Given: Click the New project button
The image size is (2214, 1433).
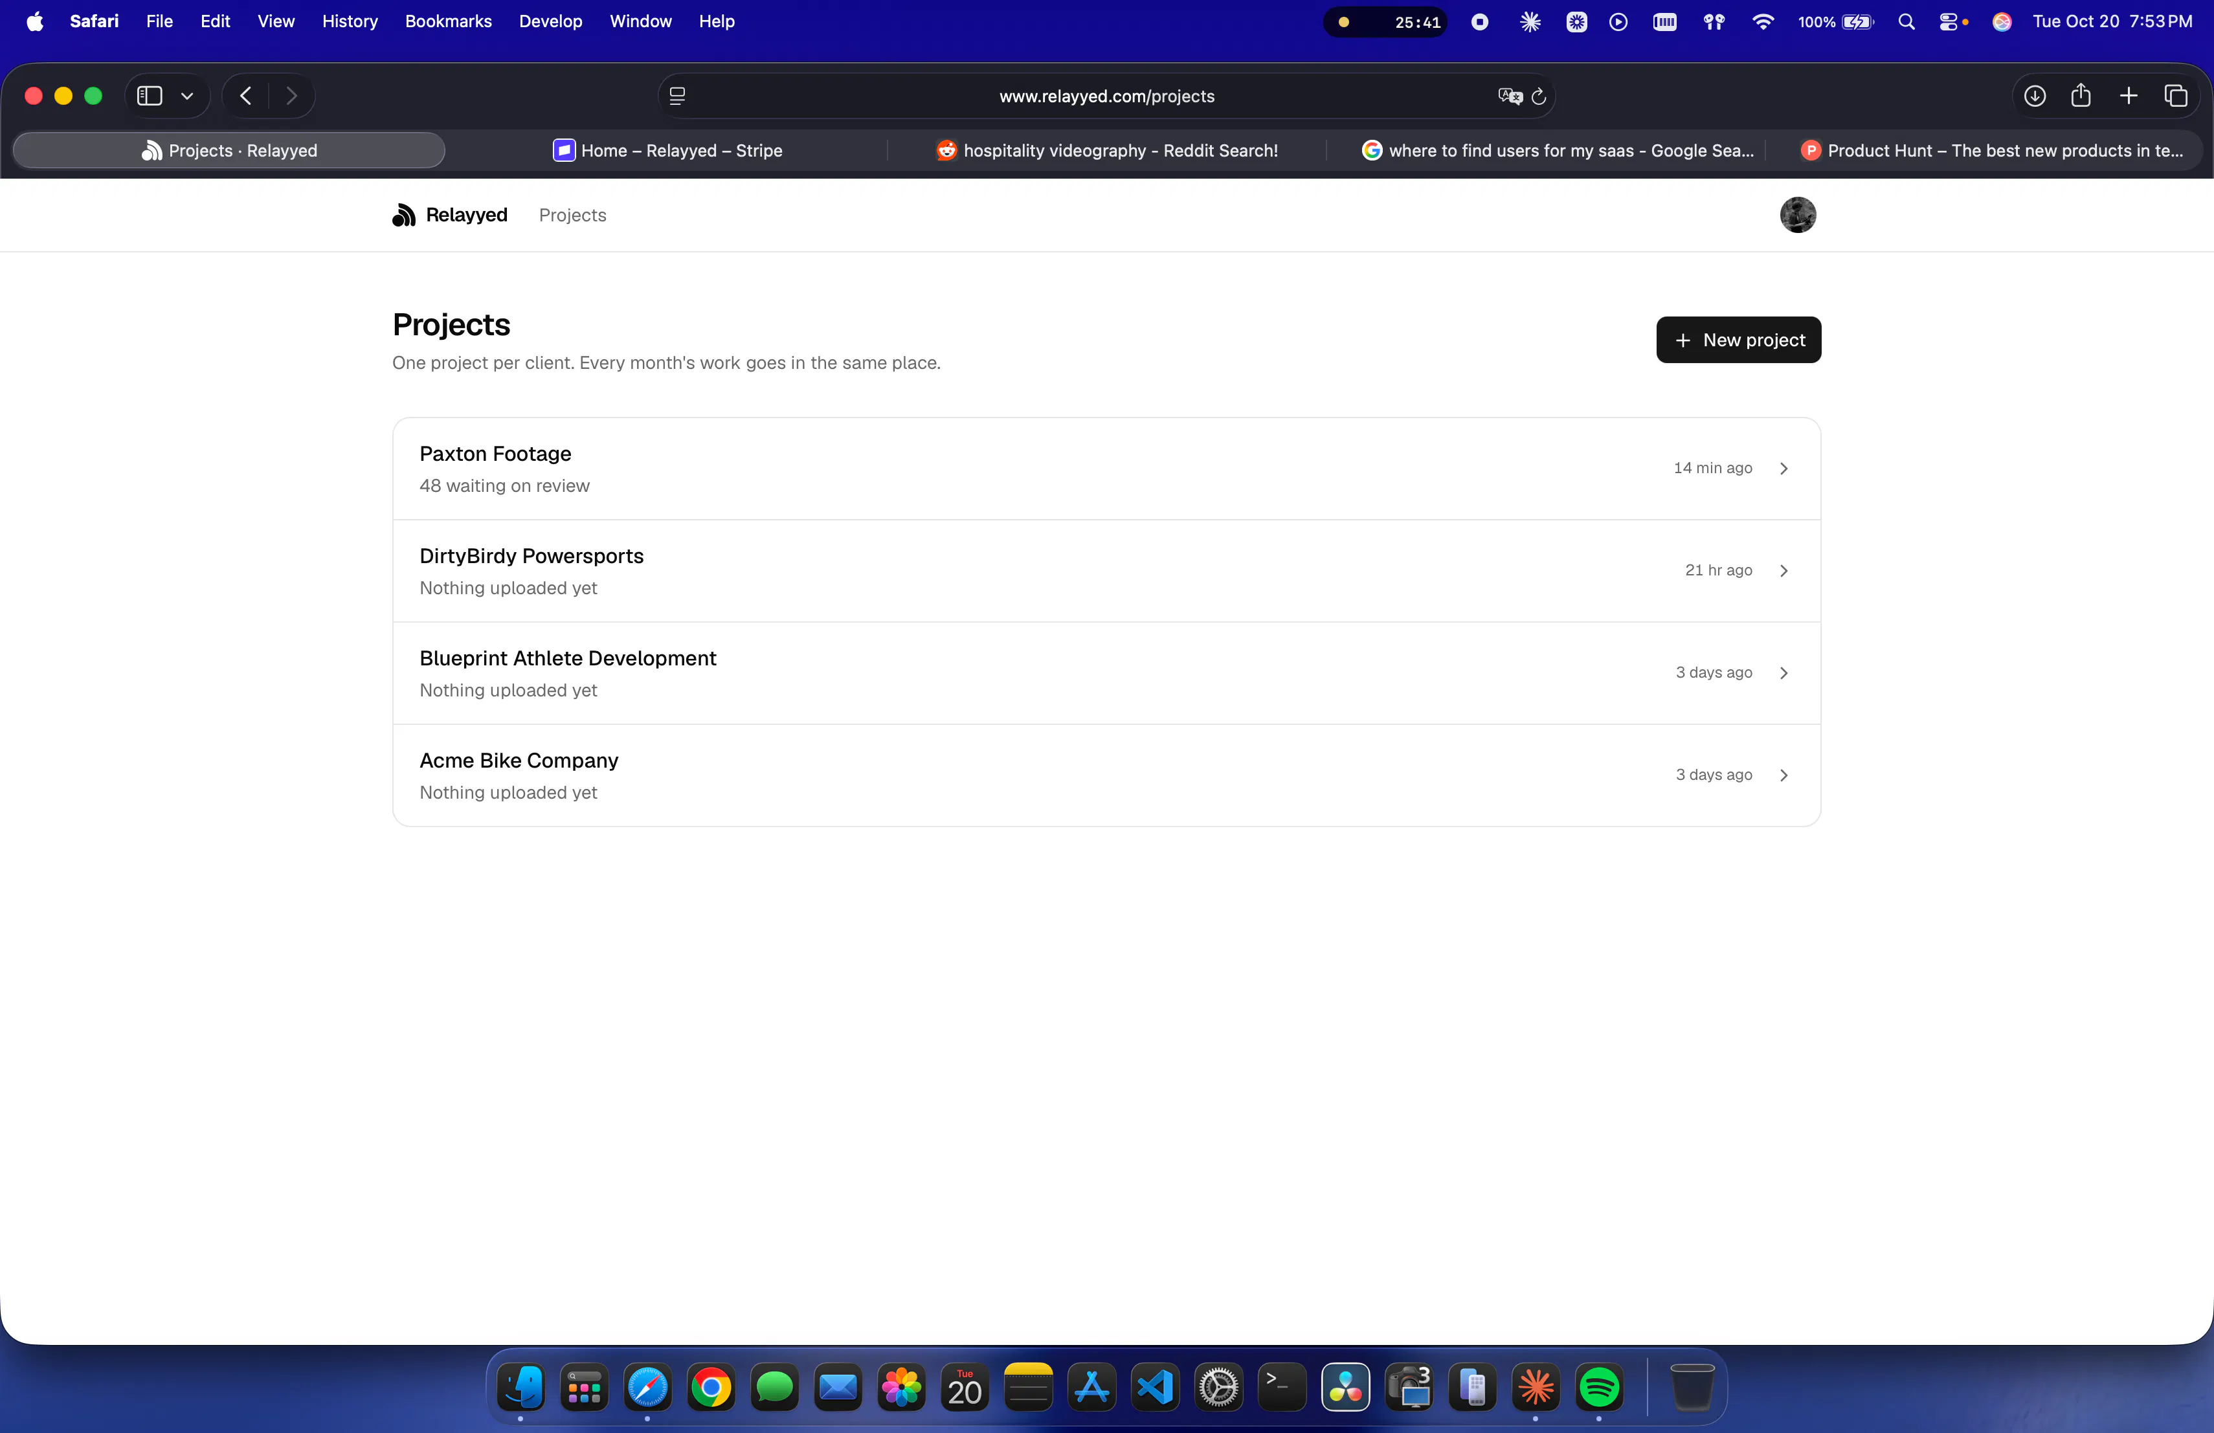Looking at the screenshot, I should 1738,340.
